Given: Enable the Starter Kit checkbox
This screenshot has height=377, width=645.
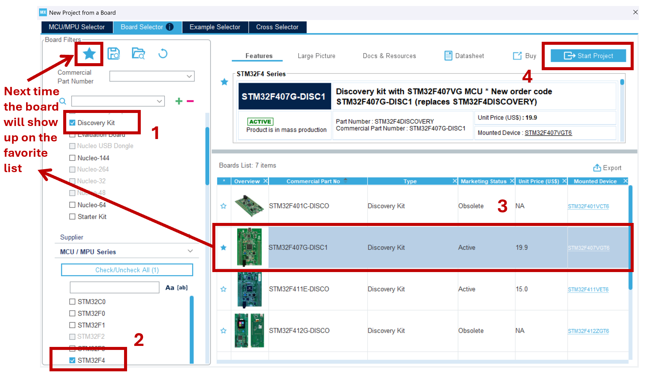Looking at the screenshot, I should coord(72,217).
